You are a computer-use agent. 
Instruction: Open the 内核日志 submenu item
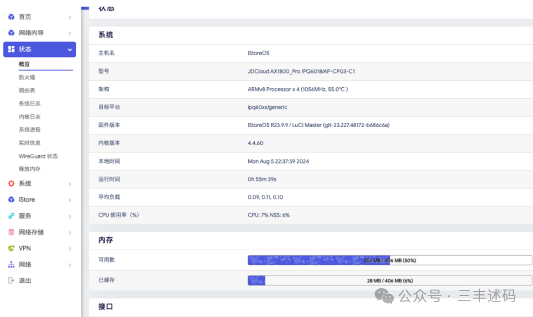tap(29, 117)
